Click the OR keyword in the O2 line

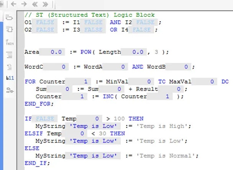(114, 30)
